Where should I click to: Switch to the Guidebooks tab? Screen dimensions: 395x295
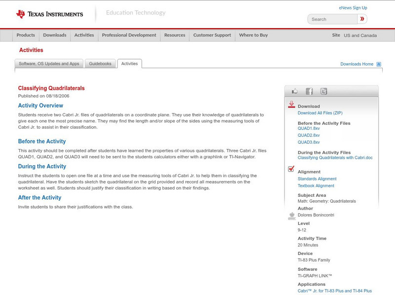[x=100, y=64]
